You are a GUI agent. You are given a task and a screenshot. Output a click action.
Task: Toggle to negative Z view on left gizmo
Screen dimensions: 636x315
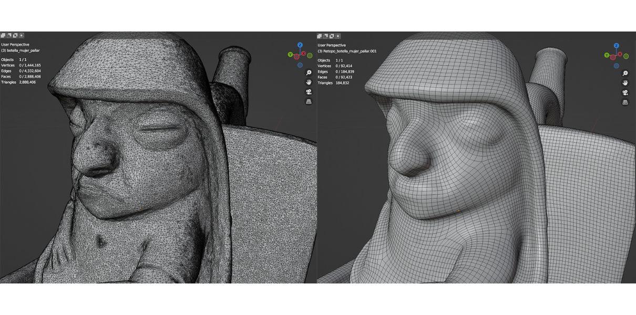pos(300,64)
